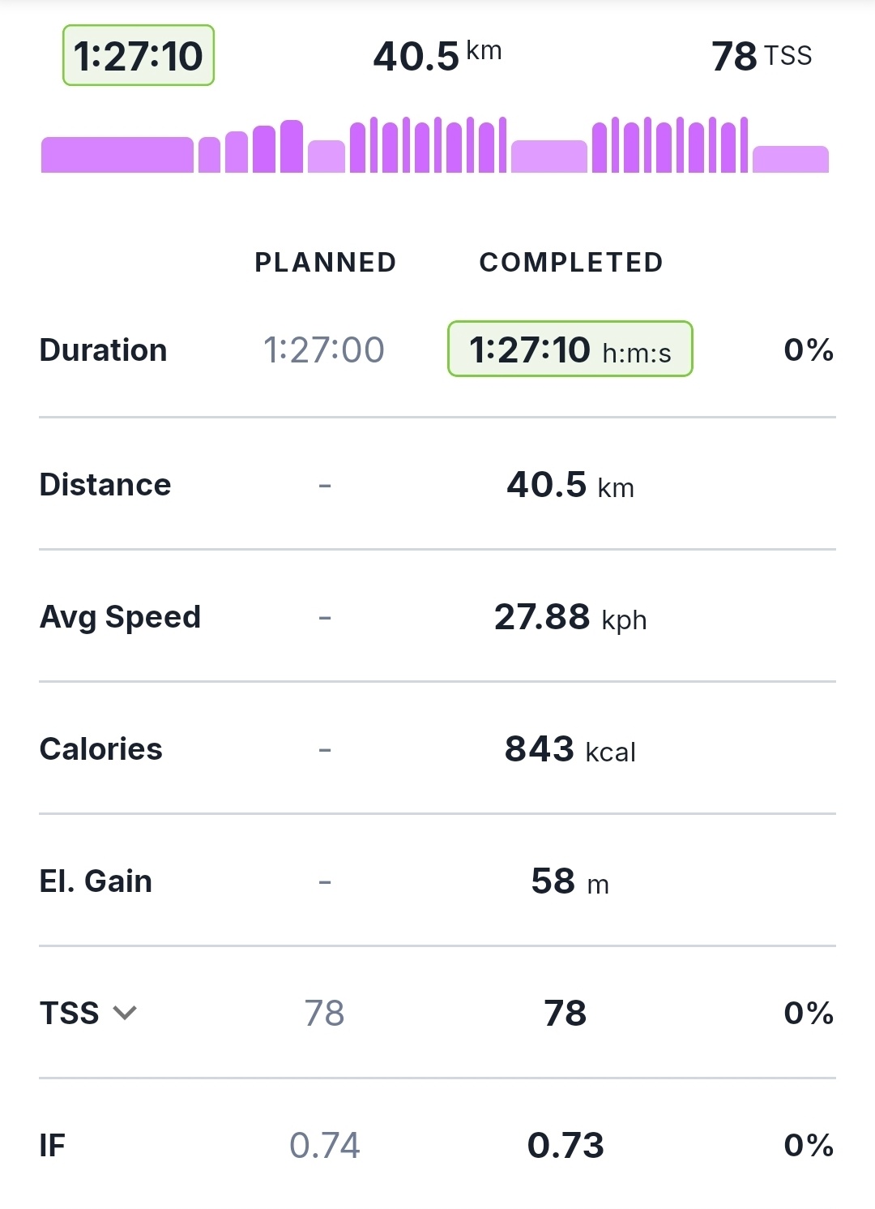
Task: Tap planned TSS value in the TSS row
Action: click(x=324, y=1013)
